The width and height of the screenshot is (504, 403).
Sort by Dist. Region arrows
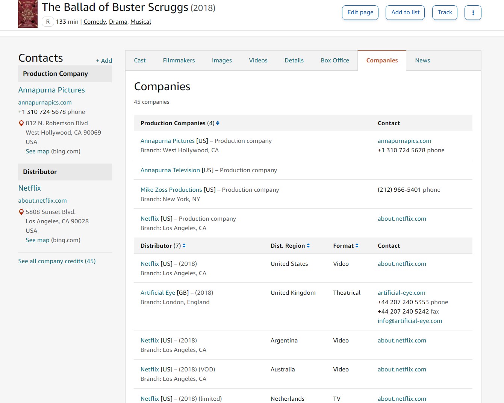pyautogui.click(x=308, y=246)
